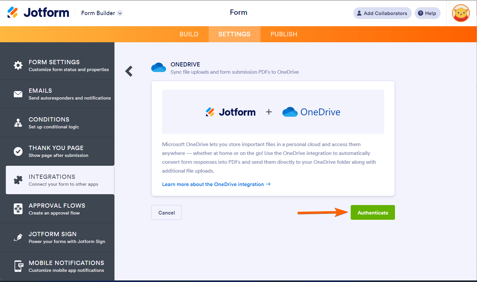Open Form Settings in the sidebar
Viewport: 477px width, 282px height.
click(x=57, y=66)
